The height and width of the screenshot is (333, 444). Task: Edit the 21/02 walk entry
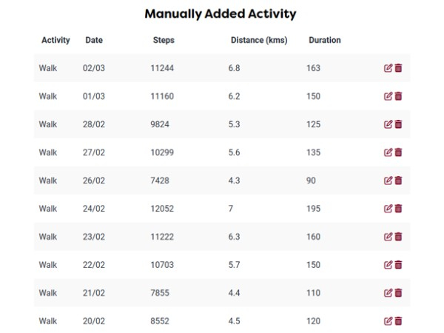[x=388, y=293]
